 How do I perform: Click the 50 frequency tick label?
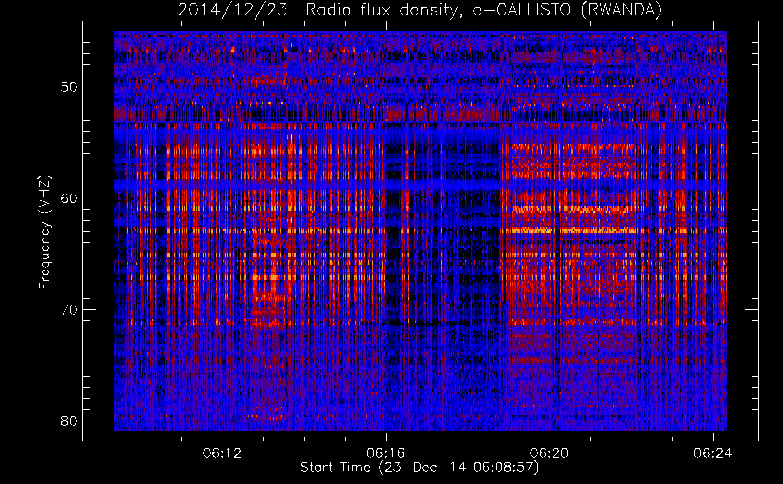[x=70, y=88]
